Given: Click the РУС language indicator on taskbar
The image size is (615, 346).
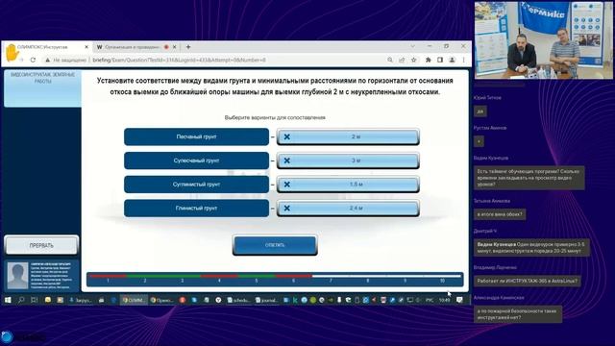Looking at the screenshot, I should click(x=430, y=300).
